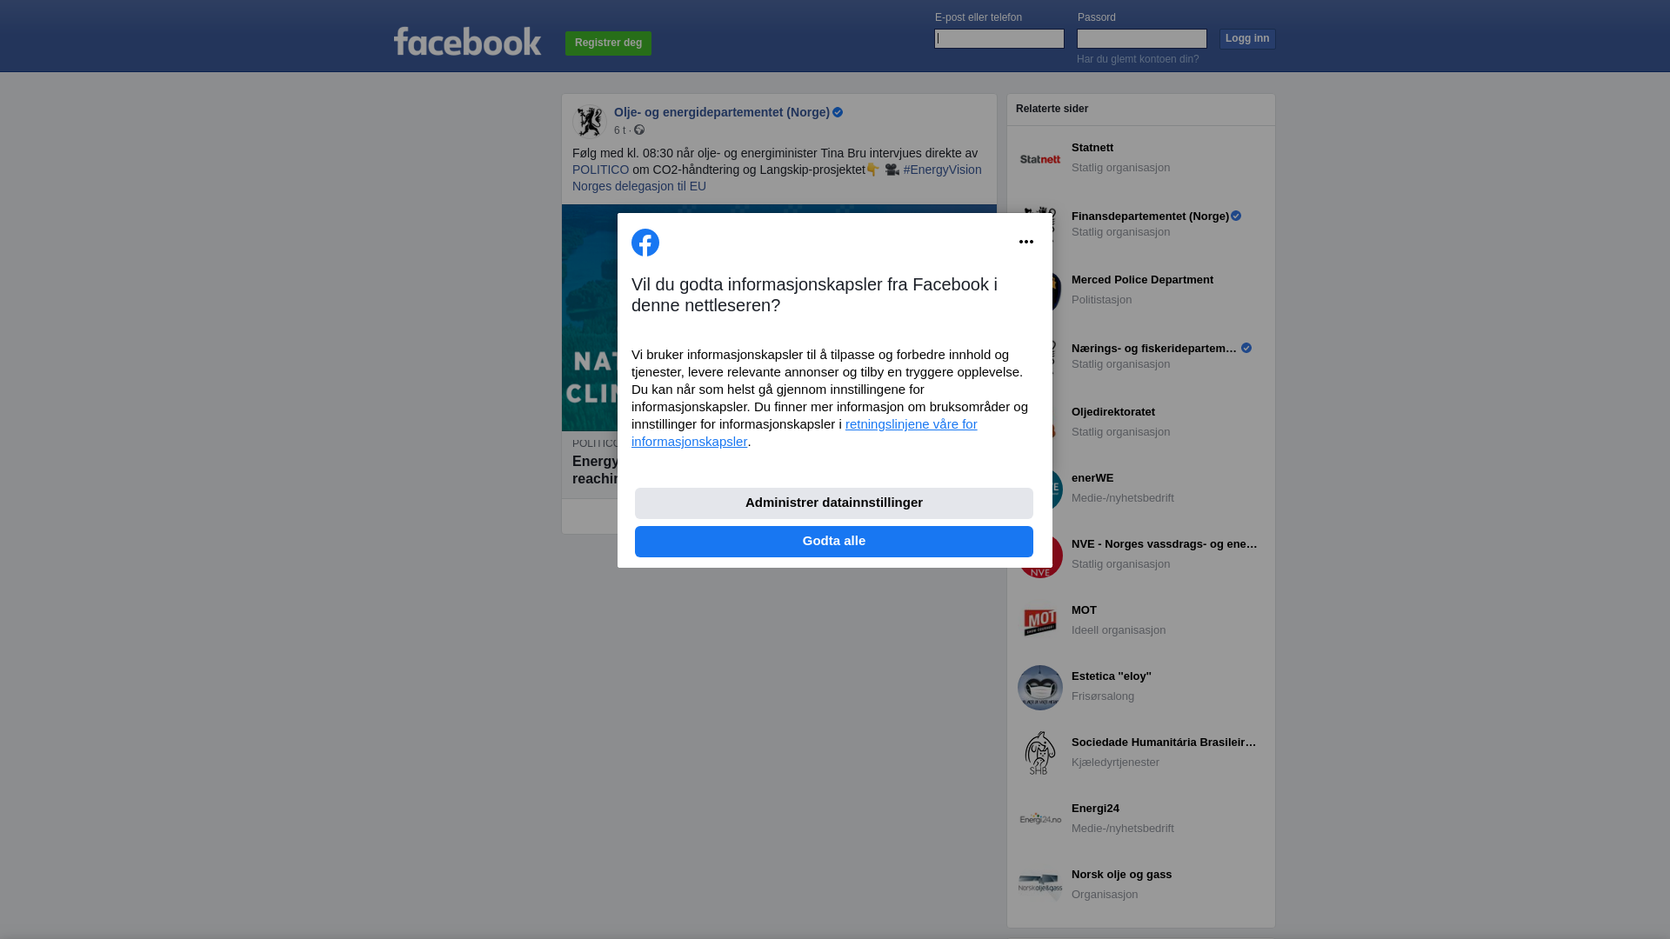Open the three-dot menu in cookie dialog
The height and width of the screenshot is (939, 1670).
click(1026, 242)
